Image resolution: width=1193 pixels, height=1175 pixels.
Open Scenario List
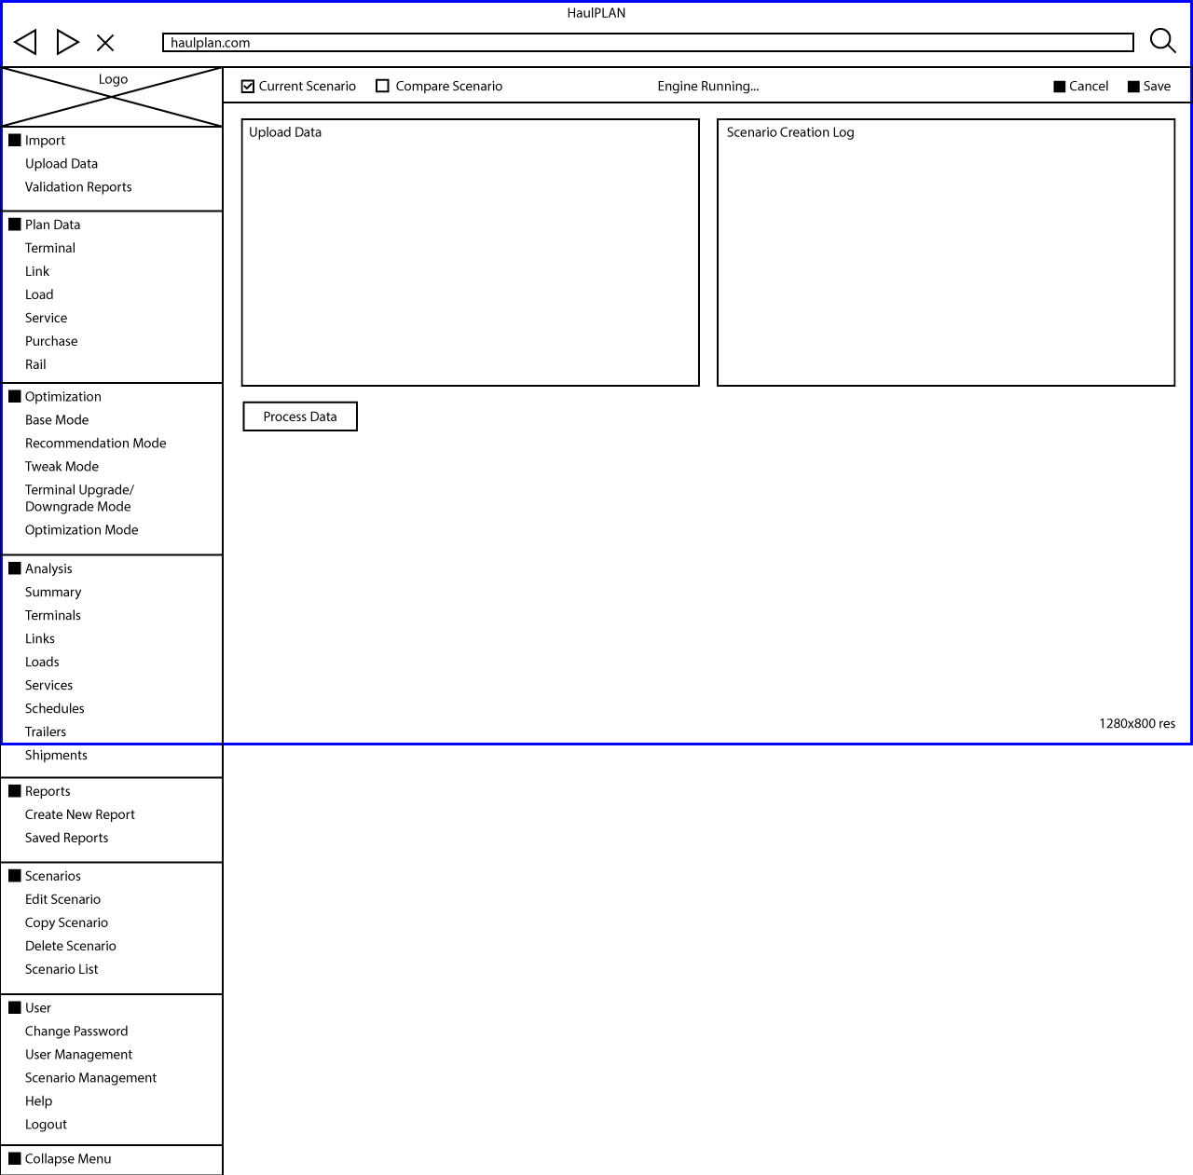[62, 969]
